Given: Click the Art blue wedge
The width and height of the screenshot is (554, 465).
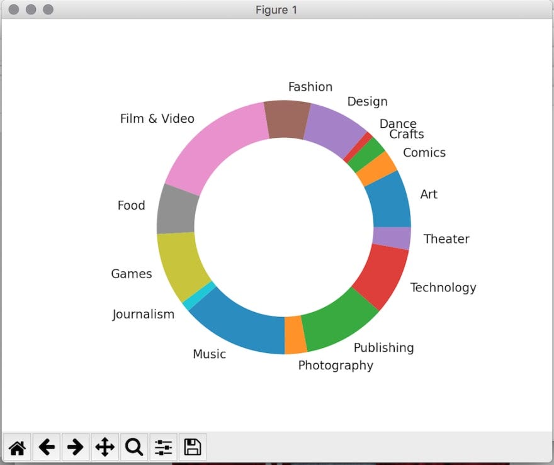Looking at the screenshot, I should pyautogui.click(x=390, y=201).
